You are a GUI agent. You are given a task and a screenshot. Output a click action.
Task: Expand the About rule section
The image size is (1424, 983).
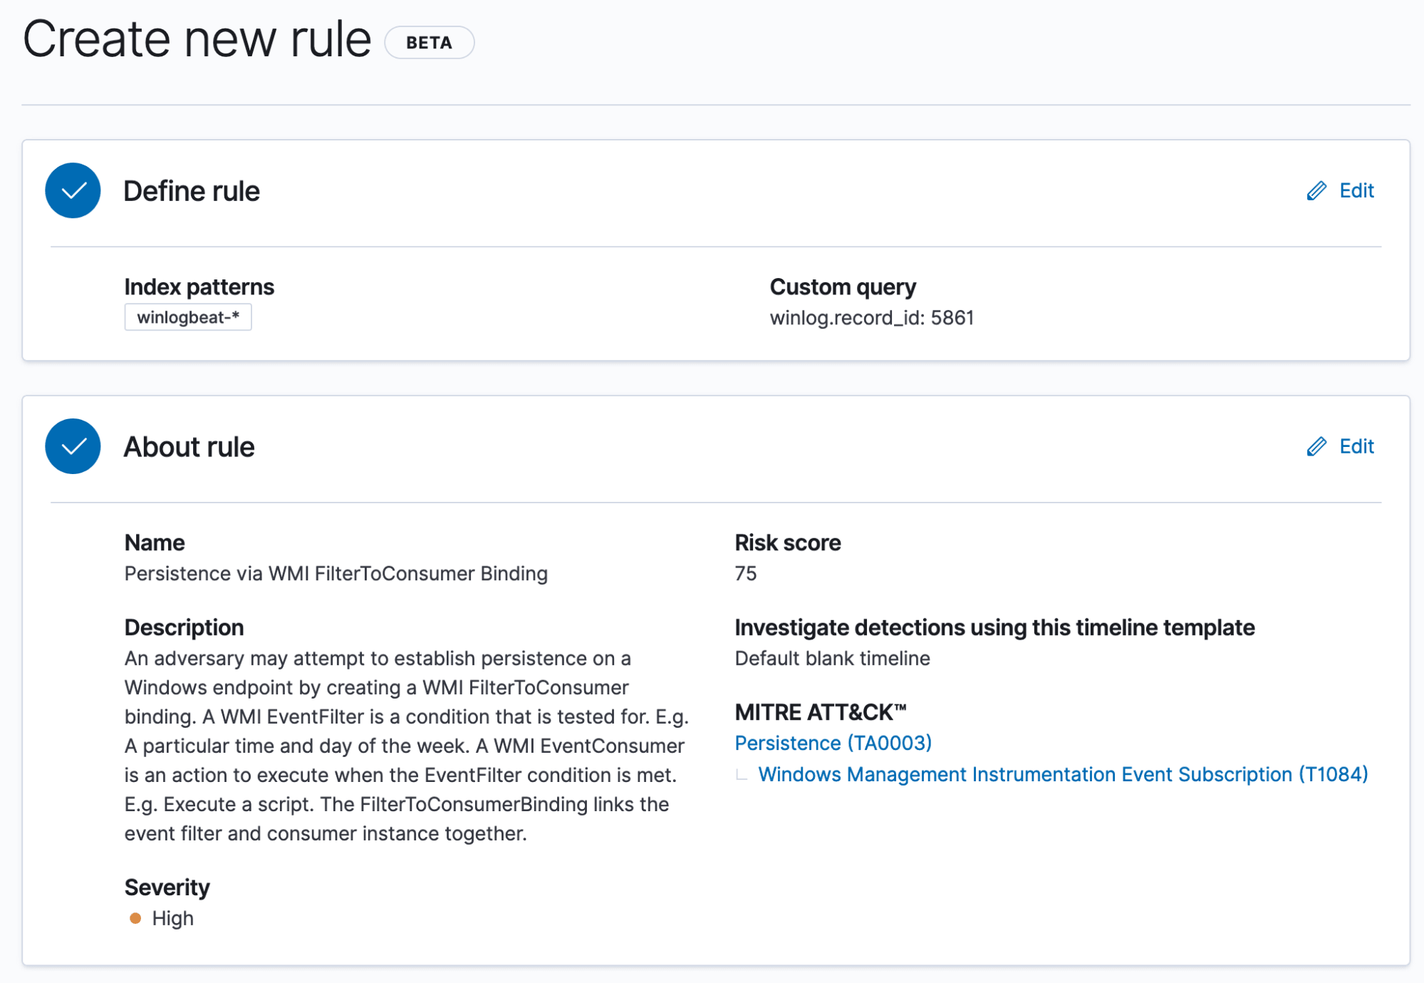point(189,446)
